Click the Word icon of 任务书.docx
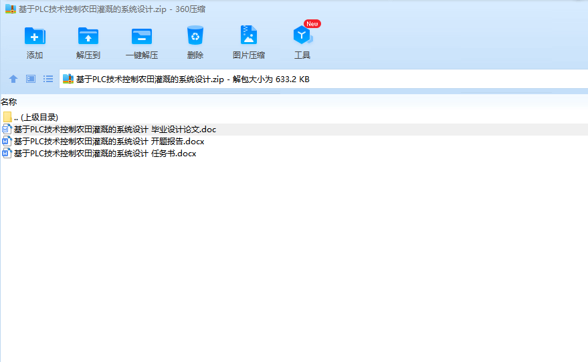 pyautogui.click(x=7, y=153)
